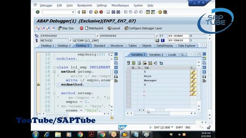The width and height of the screenshot is (246, 138).
Task: Click the Print icon in standard toolbar
Action: click(108, 12)
